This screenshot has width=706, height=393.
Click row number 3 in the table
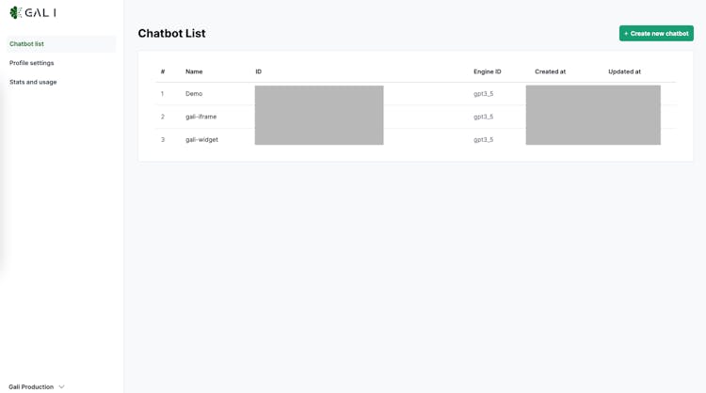(x=162, y=140)
